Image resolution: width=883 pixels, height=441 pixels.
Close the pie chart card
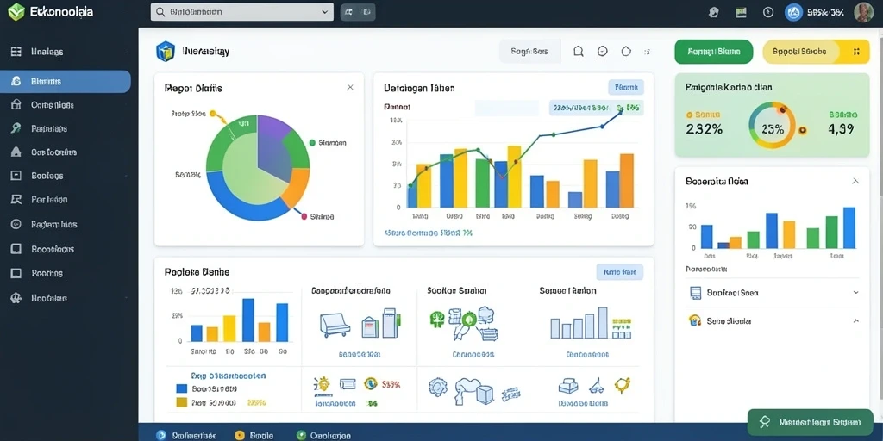tap(350, 88)
